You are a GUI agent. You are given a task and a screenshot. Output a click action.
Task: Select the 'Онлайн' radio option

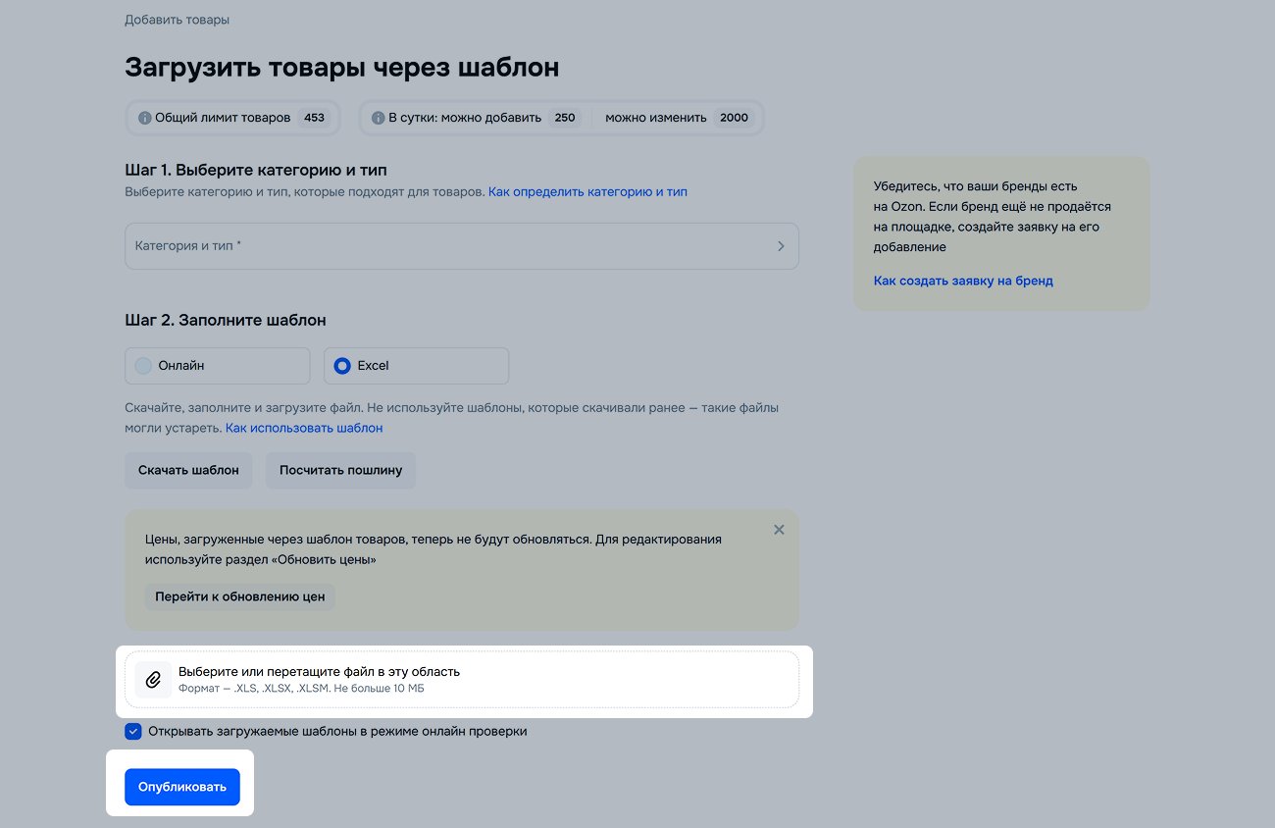144,366
